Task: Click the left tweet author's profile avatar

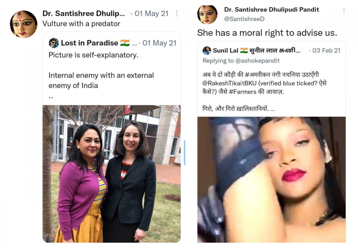Action: pos(24,24)
